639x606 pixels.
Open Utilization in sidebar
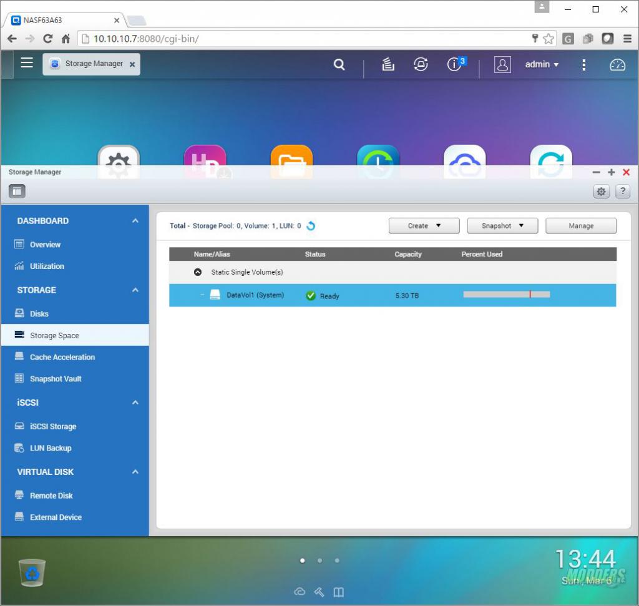75,266
